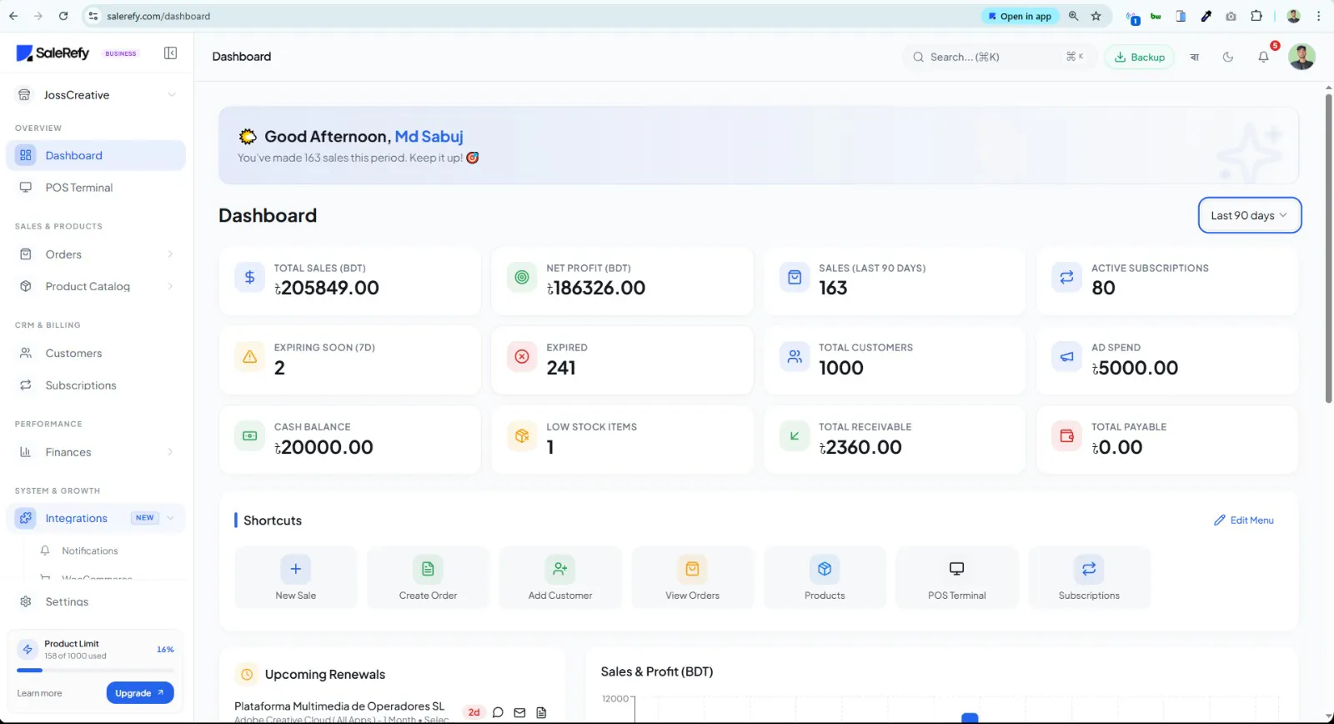Open the View Orders shortcut
Image resolution: width=1334 pixels, height=724 pixels.
point(692,577)
